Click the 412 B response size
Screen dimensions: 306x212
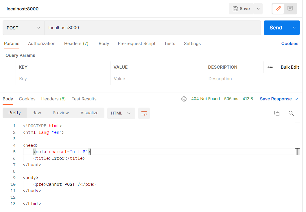(248, 99)
